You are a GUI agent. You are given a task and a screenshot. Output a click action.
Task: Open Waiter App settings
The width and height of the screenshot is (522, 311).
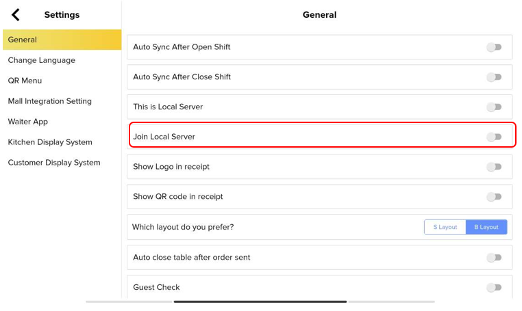[28, 122]
